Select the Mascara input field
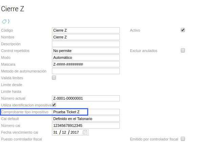 (x=85, y=64)
